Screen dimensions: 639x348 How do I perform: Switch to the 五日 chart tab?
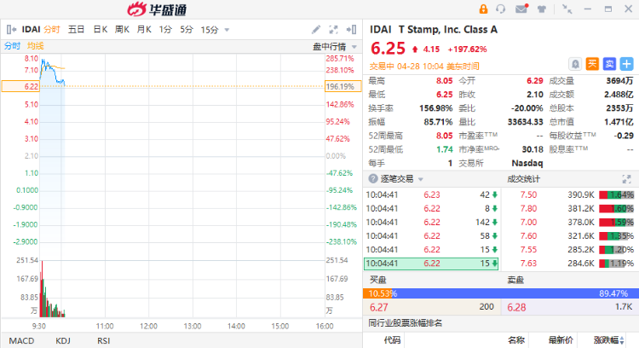click(76, 30)
